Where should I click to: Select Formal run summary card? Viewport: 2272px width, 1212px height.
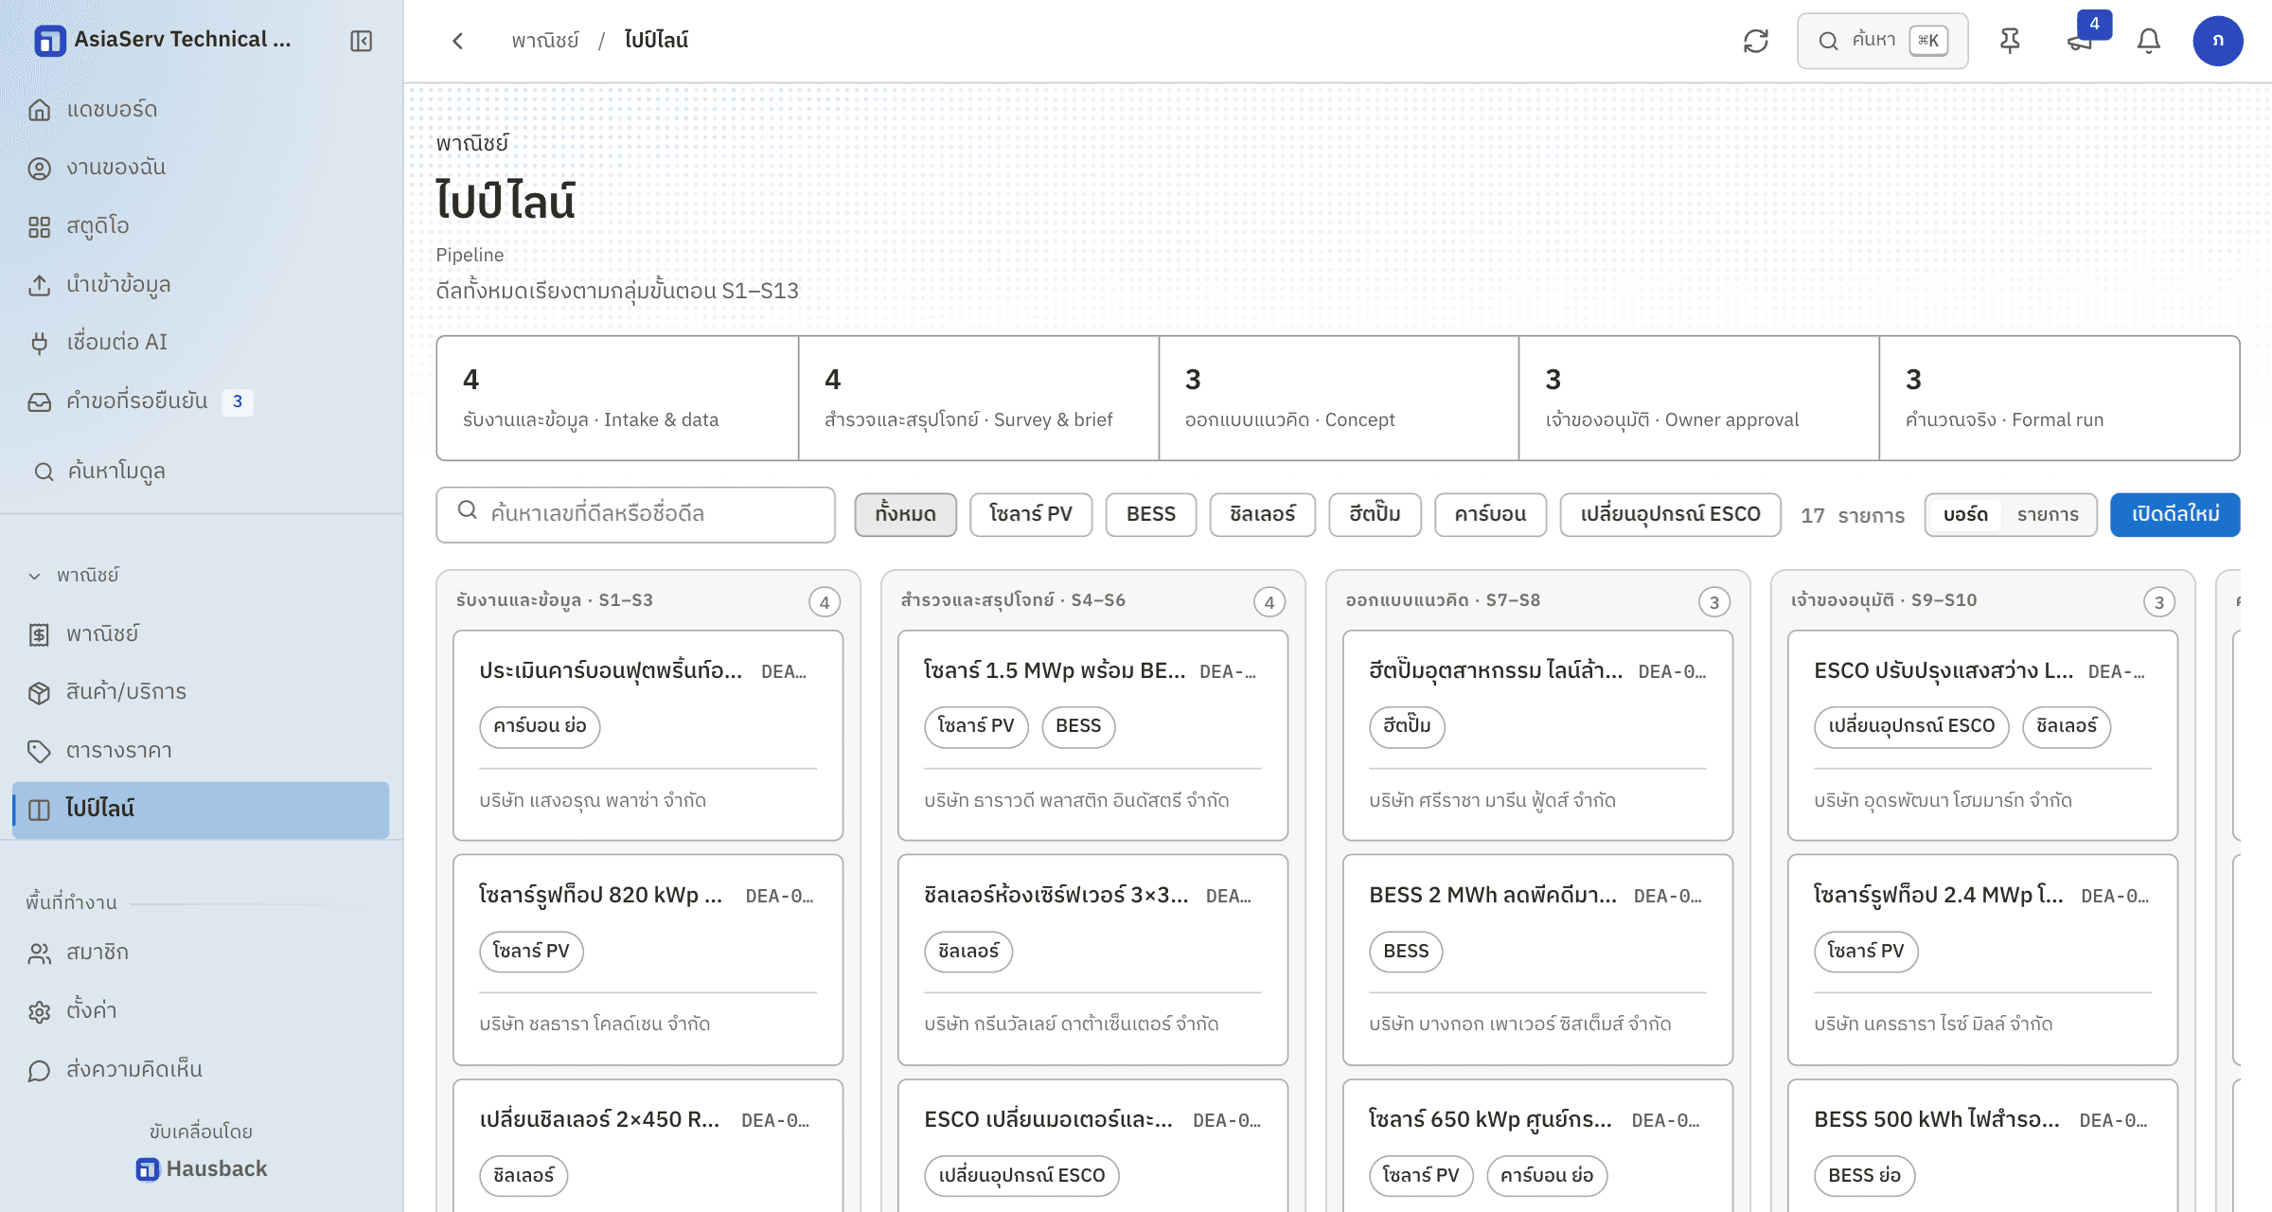click(2059, 399)
